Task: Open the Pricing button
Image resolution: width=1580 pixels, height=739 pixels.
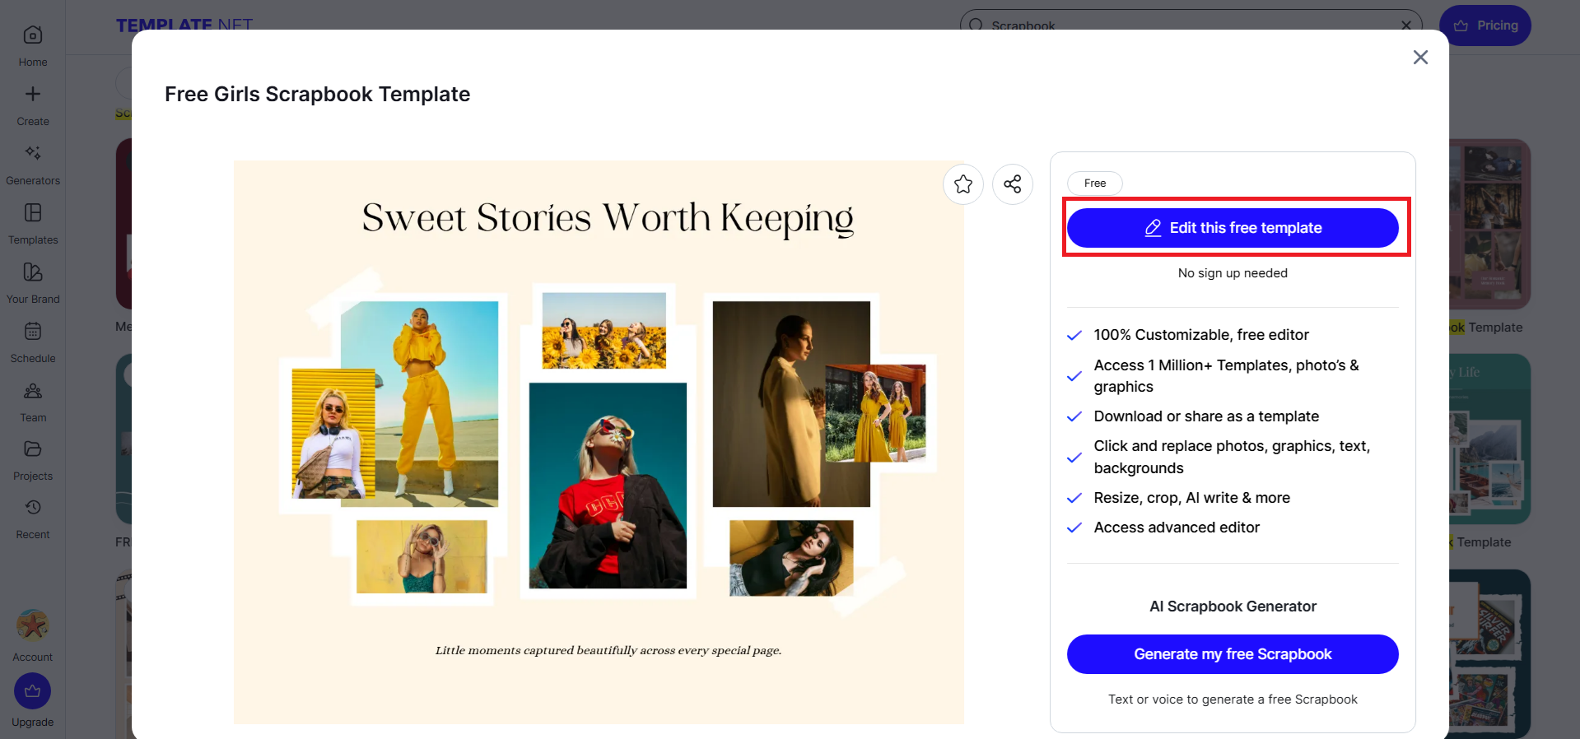Action: click(x=1485, y=26)
